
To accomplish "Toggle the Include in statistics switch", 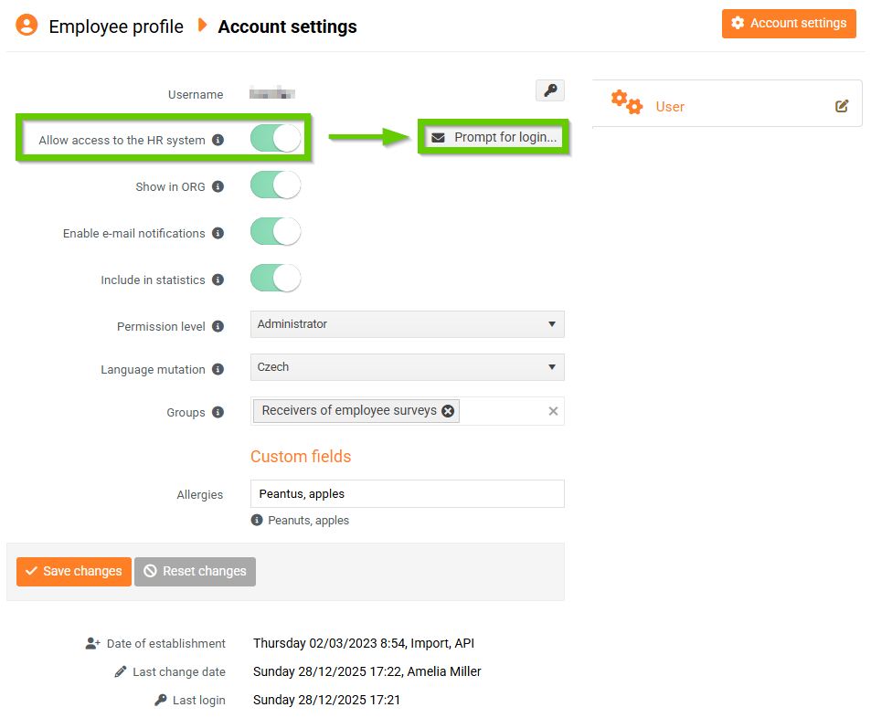I will point(275,279).
